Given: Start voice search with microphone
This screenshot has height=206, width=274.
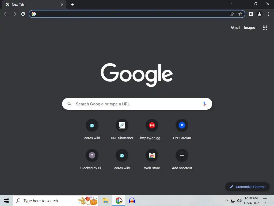Looking at the screenshot, I should coord(204,104).
